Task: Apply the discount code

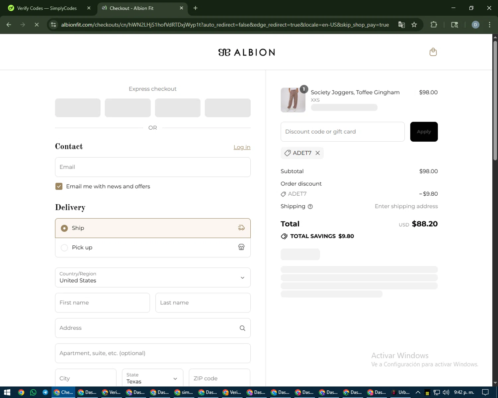Action: [x=424, y=132]
